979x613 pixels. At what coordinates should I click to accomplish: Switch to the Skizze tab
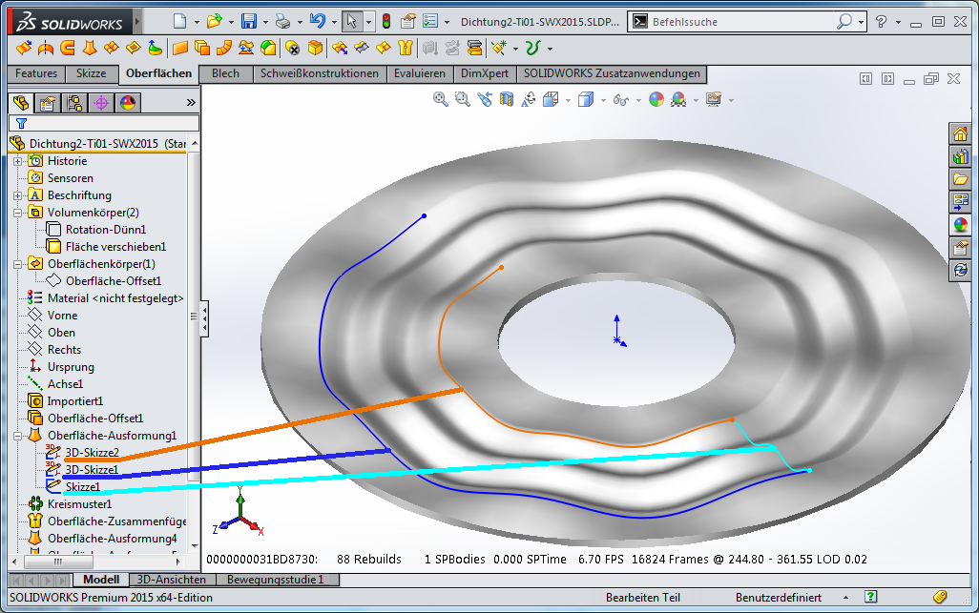click(92, 73)
